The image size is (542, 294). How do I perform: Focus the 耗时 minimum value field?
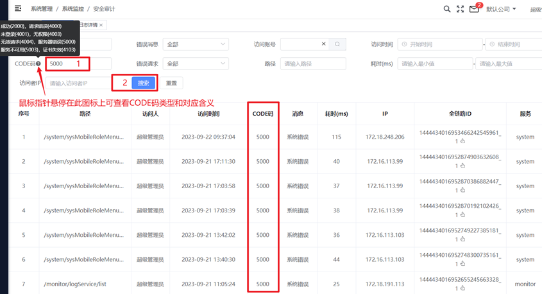click(435, 64)
